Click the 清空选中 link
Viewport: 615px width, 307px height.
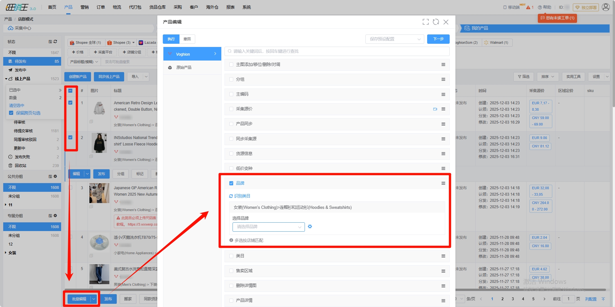pos(16,106)
